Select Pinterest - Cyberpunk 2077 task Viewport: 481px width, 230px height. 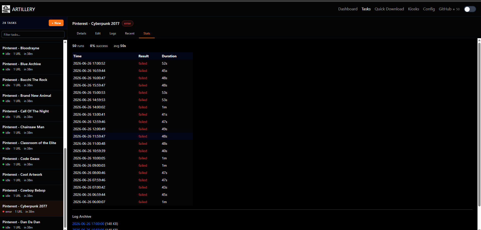(32, 209)
